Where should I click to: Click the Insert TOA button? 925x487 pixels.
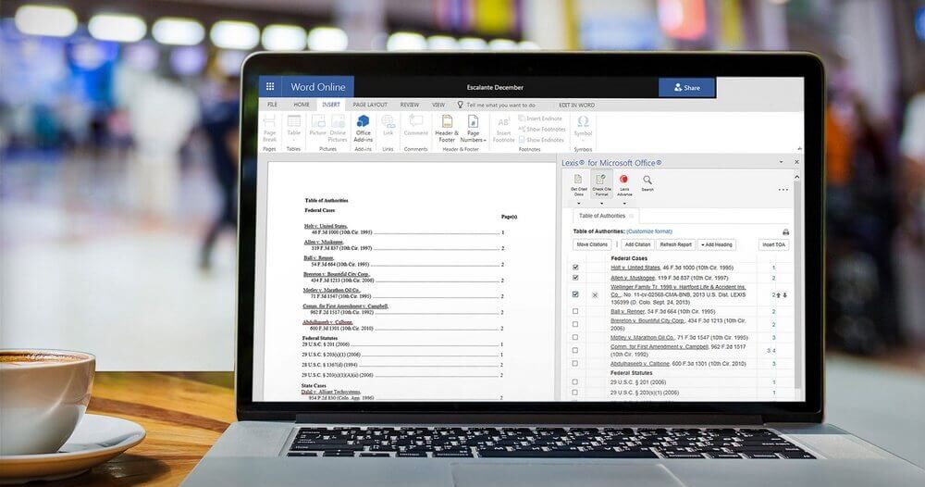tap(773, 244)
